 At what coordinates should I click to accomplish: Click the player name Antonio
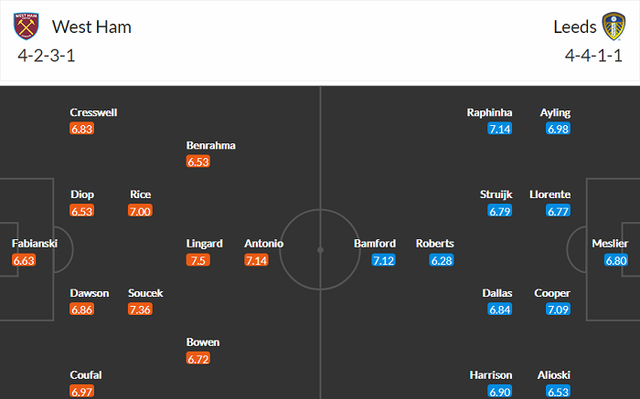click(263, 244)
